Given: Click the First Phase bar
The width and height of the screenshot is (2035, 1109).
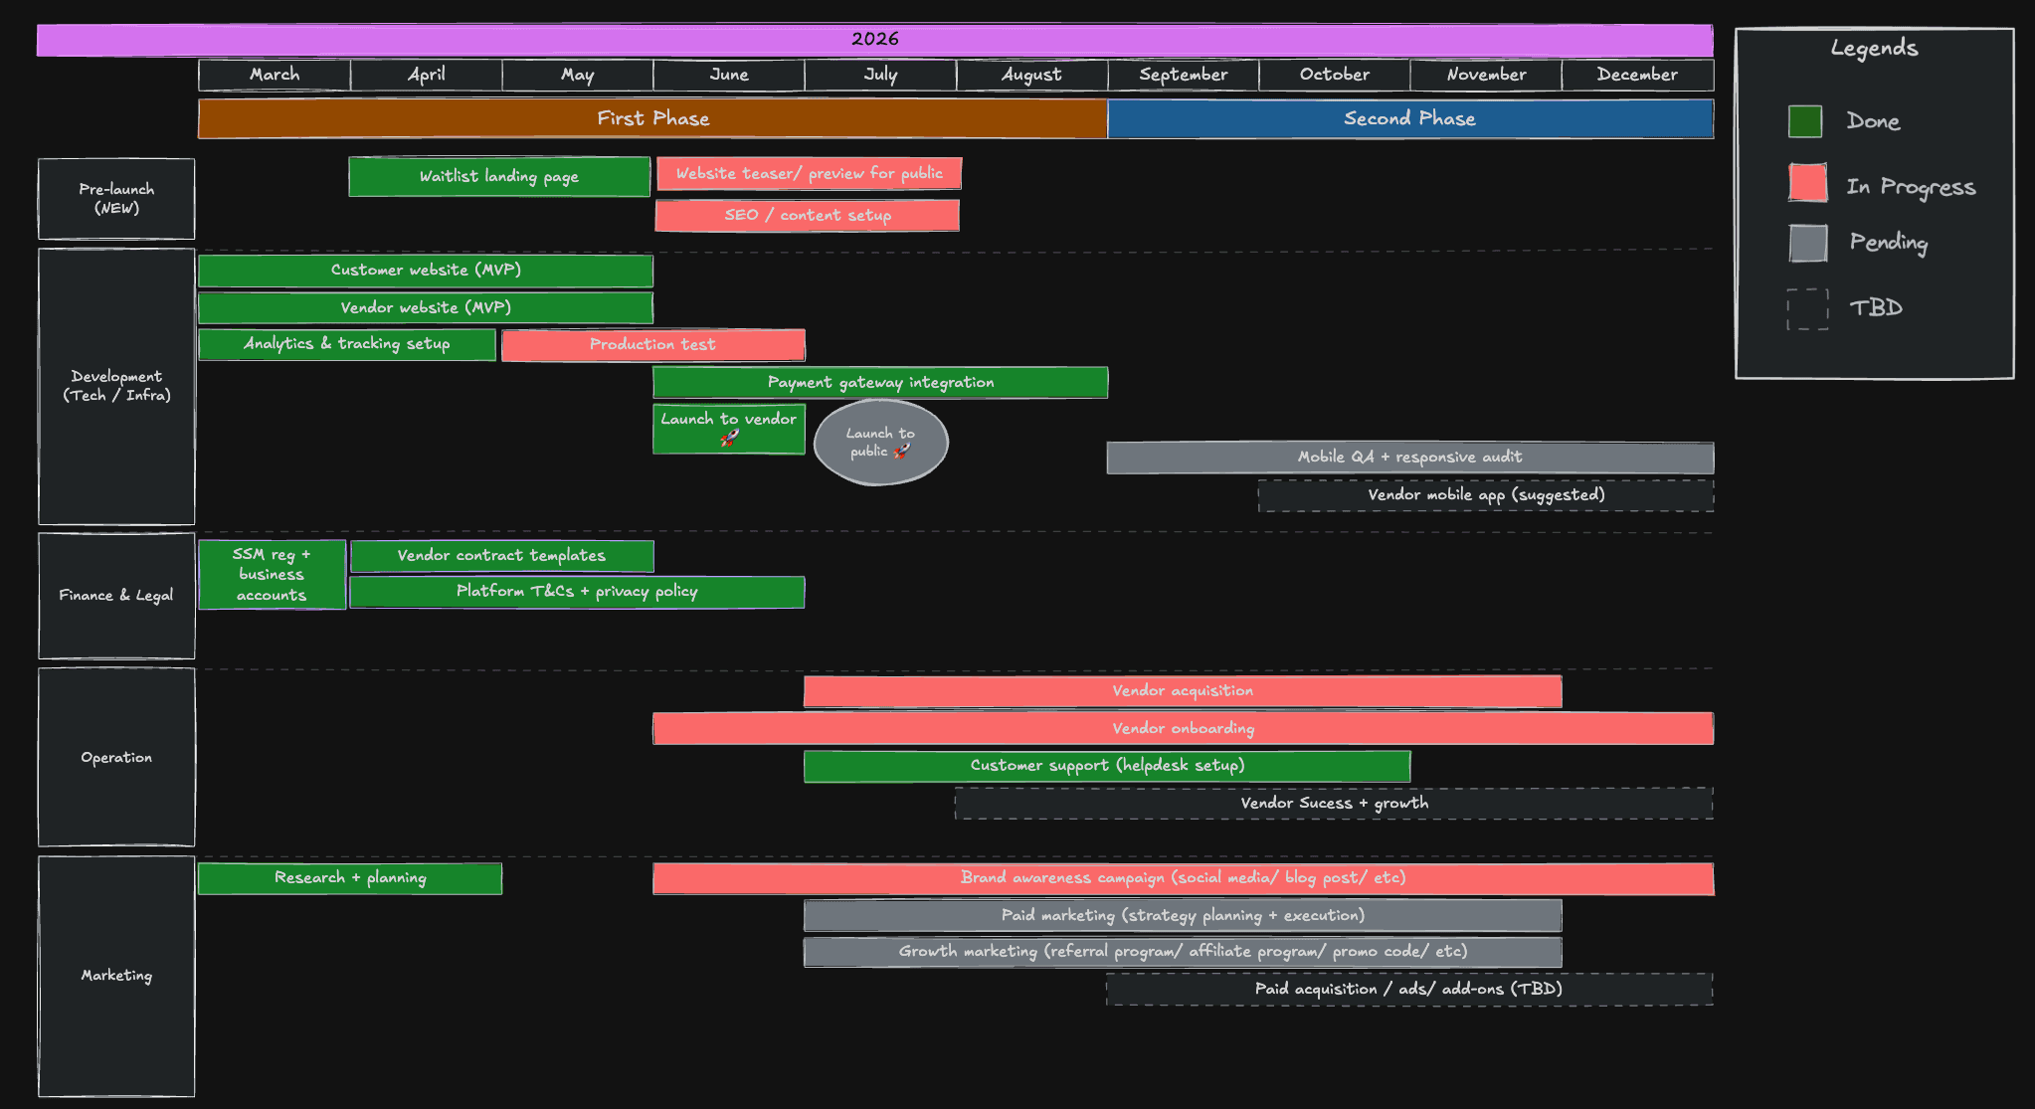Looking at the screenshot, I should coord(652,118).
